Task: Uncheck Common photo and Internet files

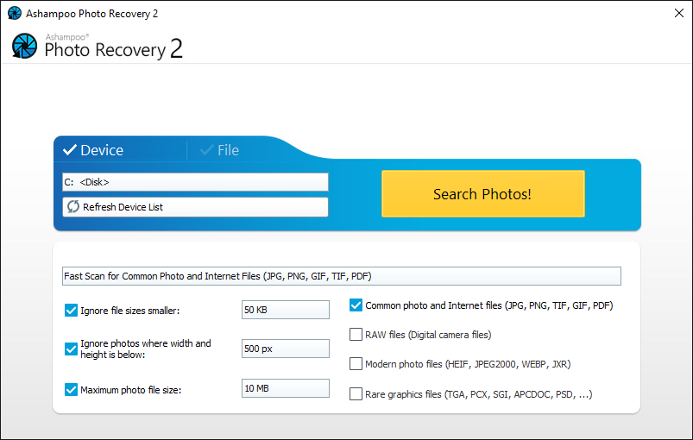Action: (356, 305)
